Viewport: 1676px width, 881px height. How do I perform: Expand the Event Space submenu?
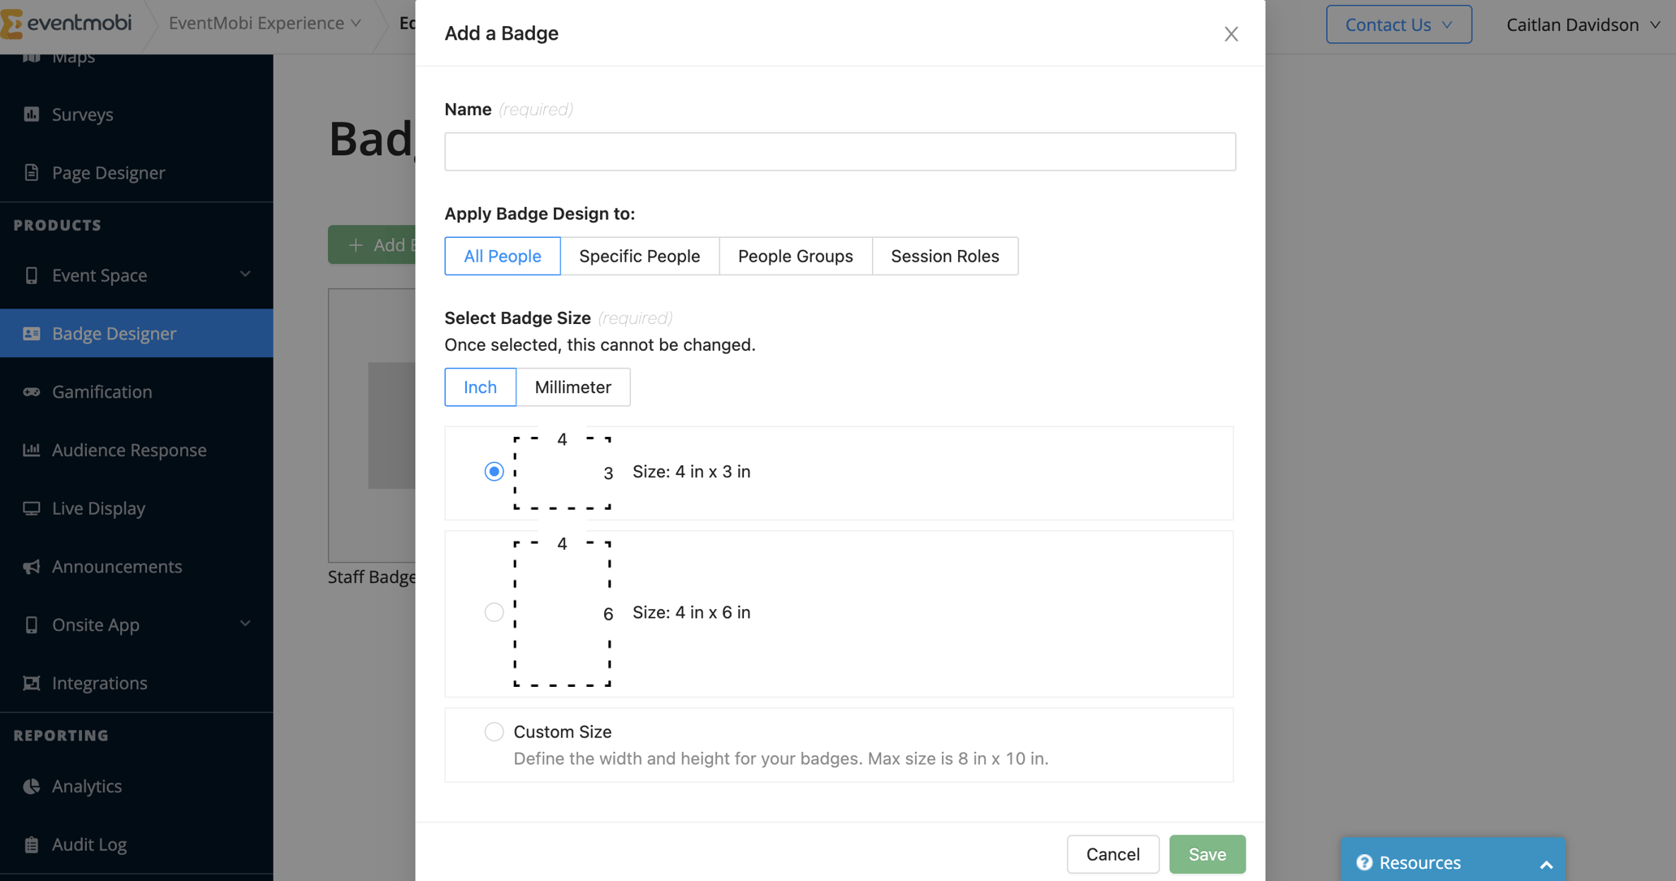tap(245, 274)
